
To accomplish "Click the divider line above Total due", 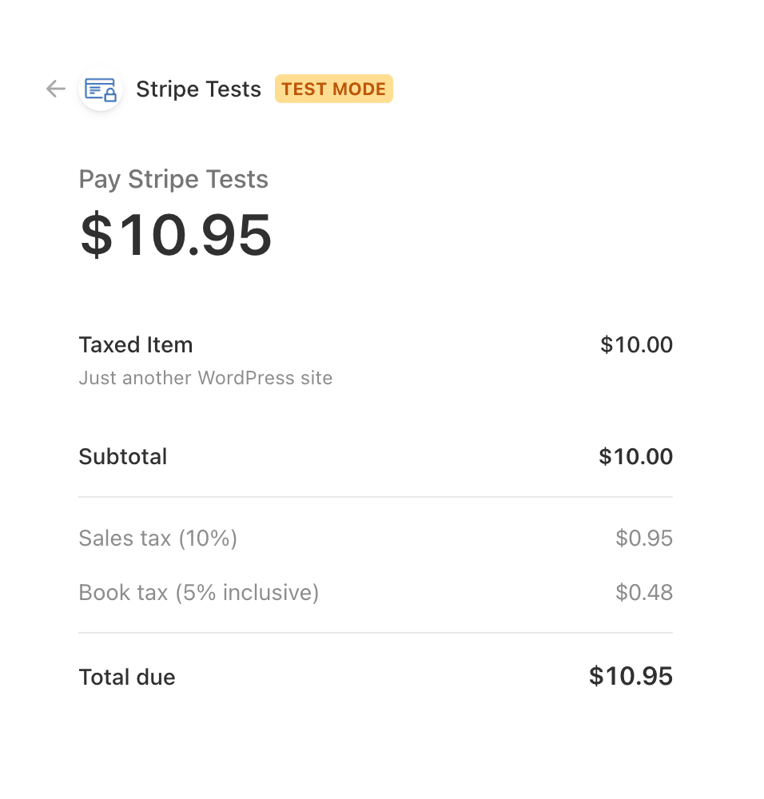I will pos(376,633).
